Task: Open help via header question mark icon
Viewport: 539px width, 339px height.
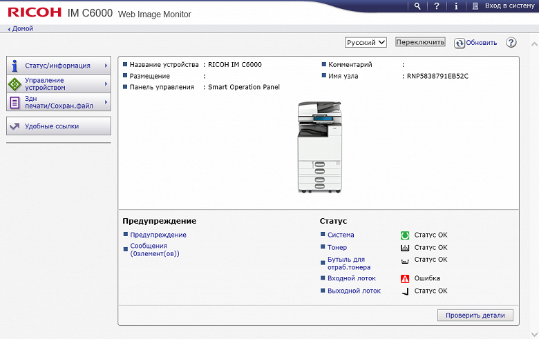Action: [x=437, y=6]
